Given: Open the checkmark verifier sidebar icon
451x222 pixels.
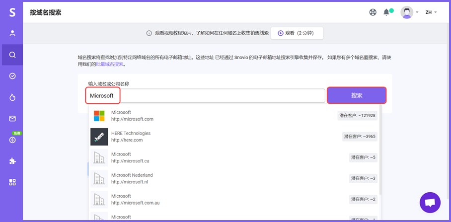Looking at the screenshot, I should 12,76.
